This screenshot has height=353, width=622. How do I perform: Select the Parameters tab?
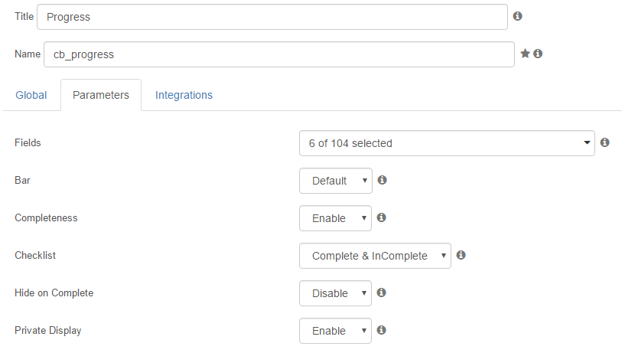pos(101,95)
